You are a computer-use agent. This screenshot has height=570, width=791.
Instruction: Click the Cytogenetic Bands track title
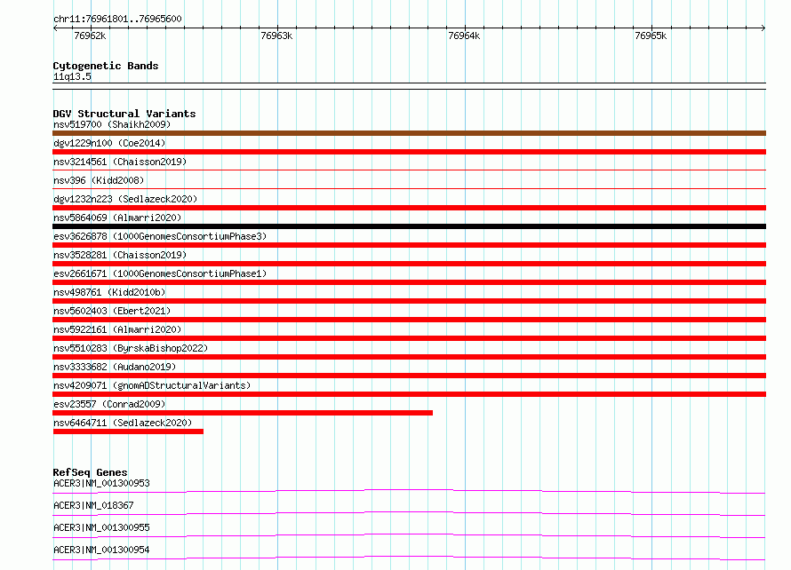[106, 66]
